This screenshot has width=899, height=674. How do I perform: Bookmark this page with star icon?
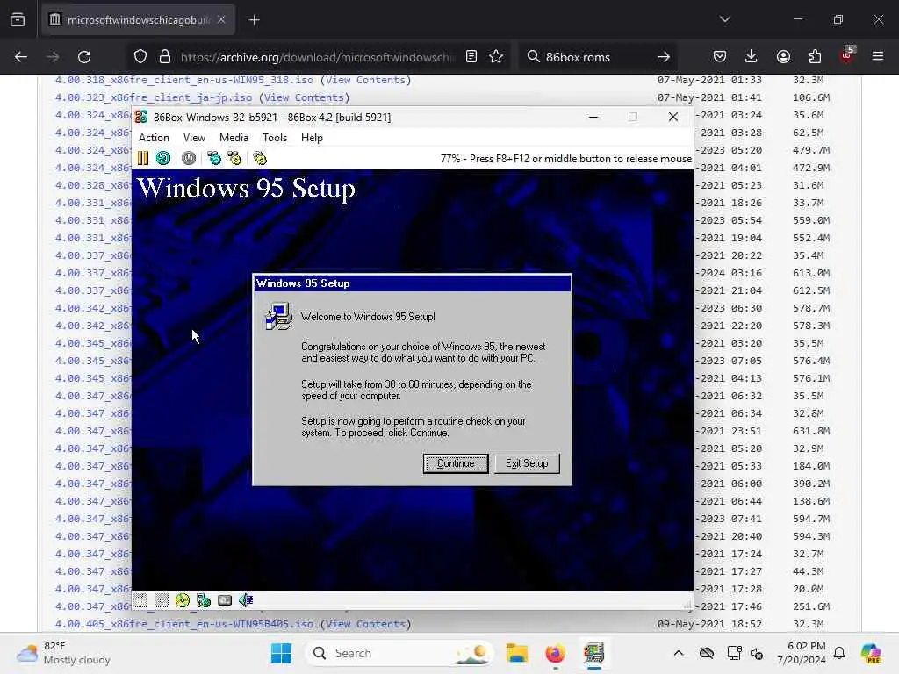(x=496, y=57)
